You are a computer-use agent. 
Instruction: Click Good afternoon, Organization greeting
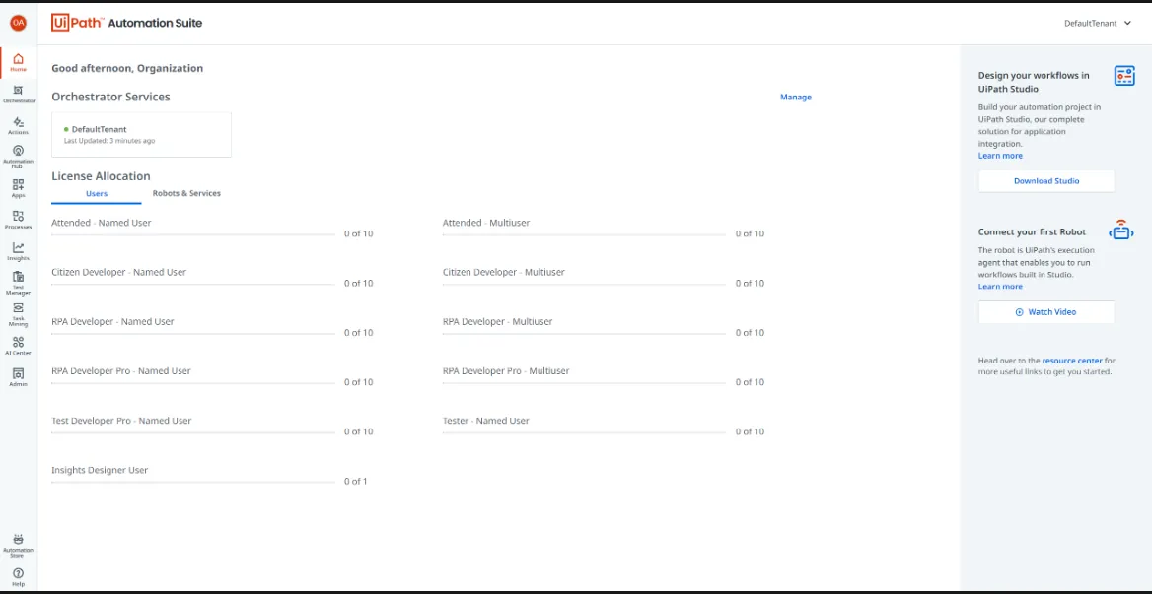(127, 68)
